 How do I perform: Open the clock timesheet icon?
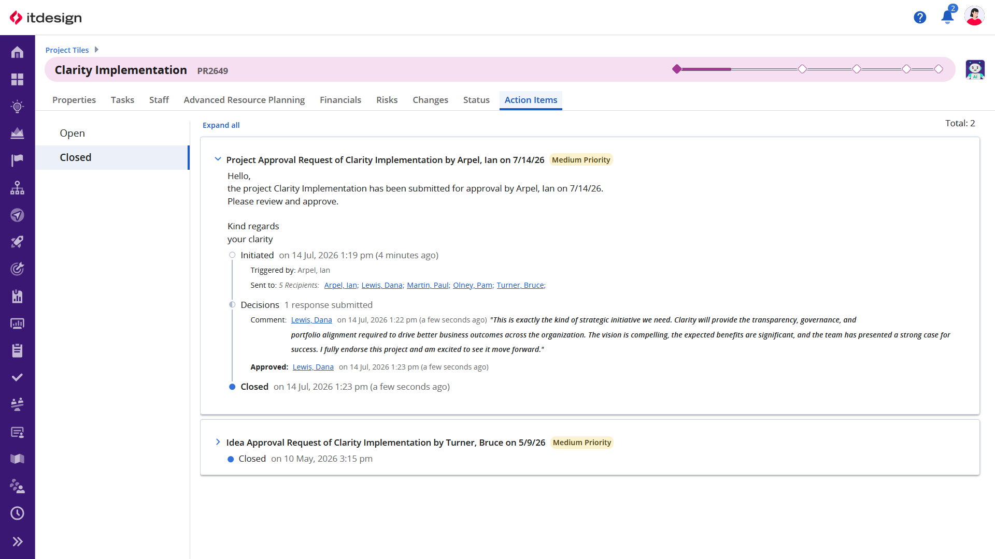[17, 513]
